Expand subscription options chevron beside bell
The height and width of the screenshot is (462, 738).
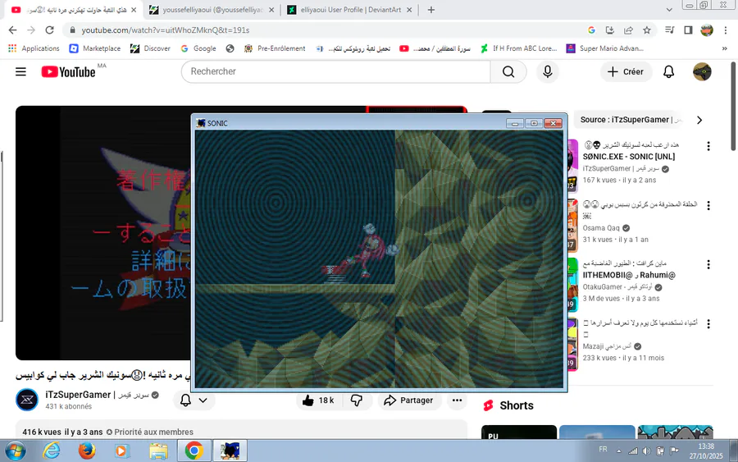pyautogui.click(x=203, y=400)
